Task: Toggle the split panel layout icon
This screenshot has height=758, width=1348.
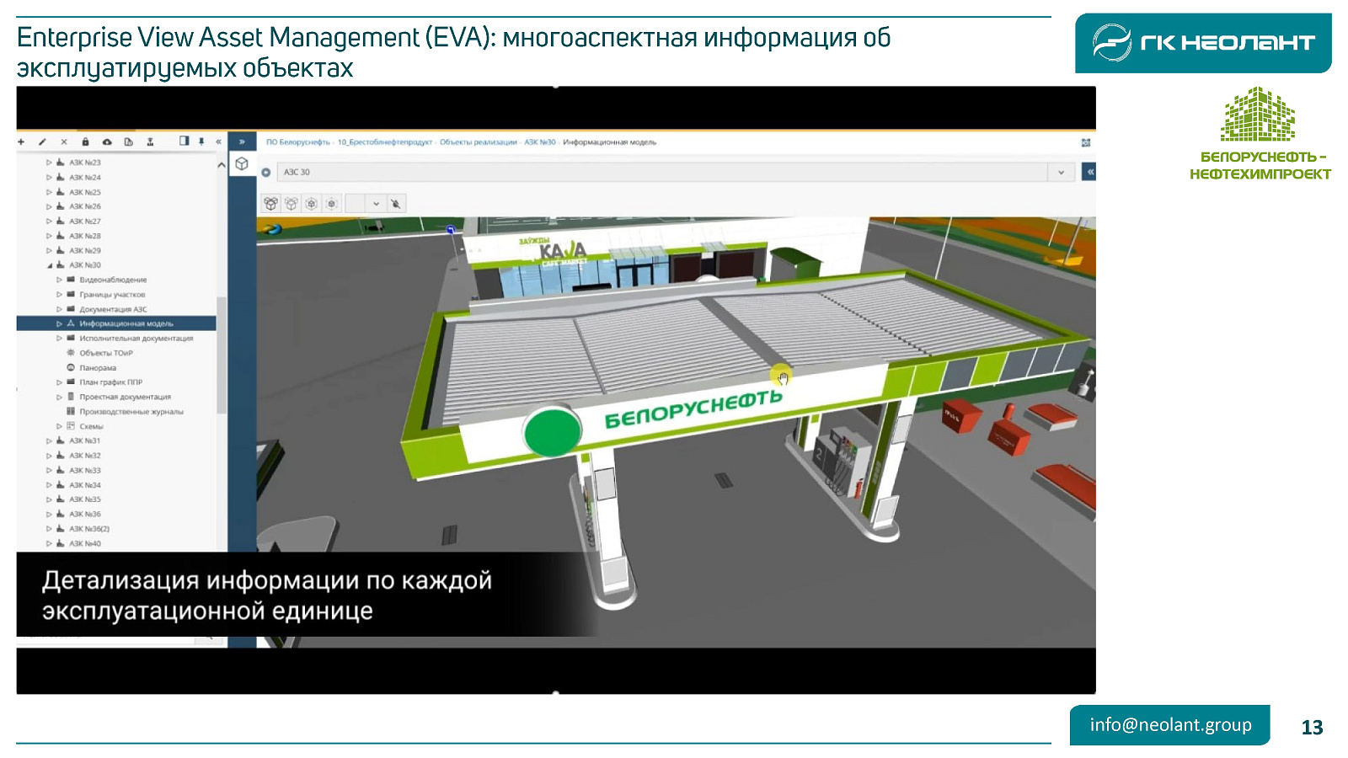Action: click(184, 141)
